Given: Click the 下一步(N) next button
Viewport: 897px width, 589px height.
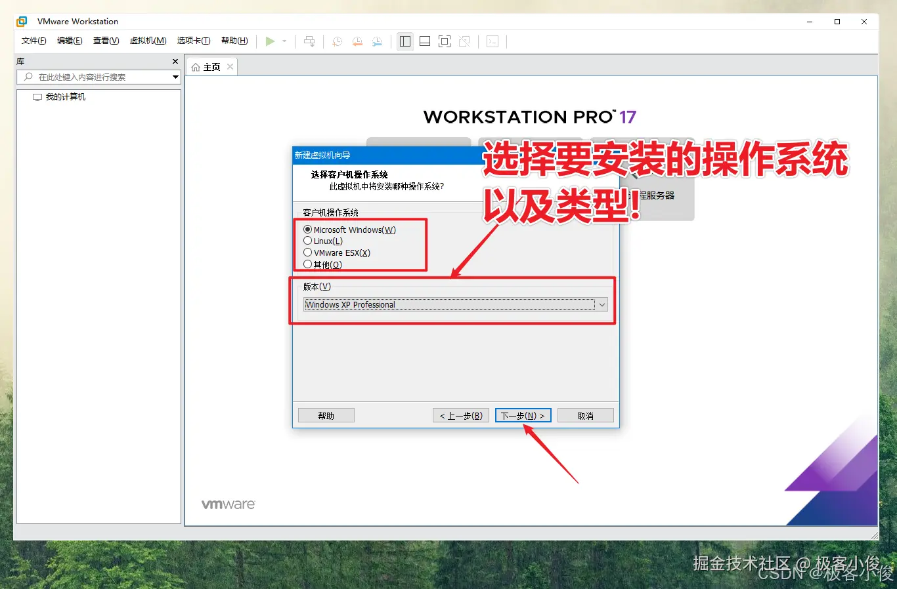Looking at the screenshot, I should (523, 415).
